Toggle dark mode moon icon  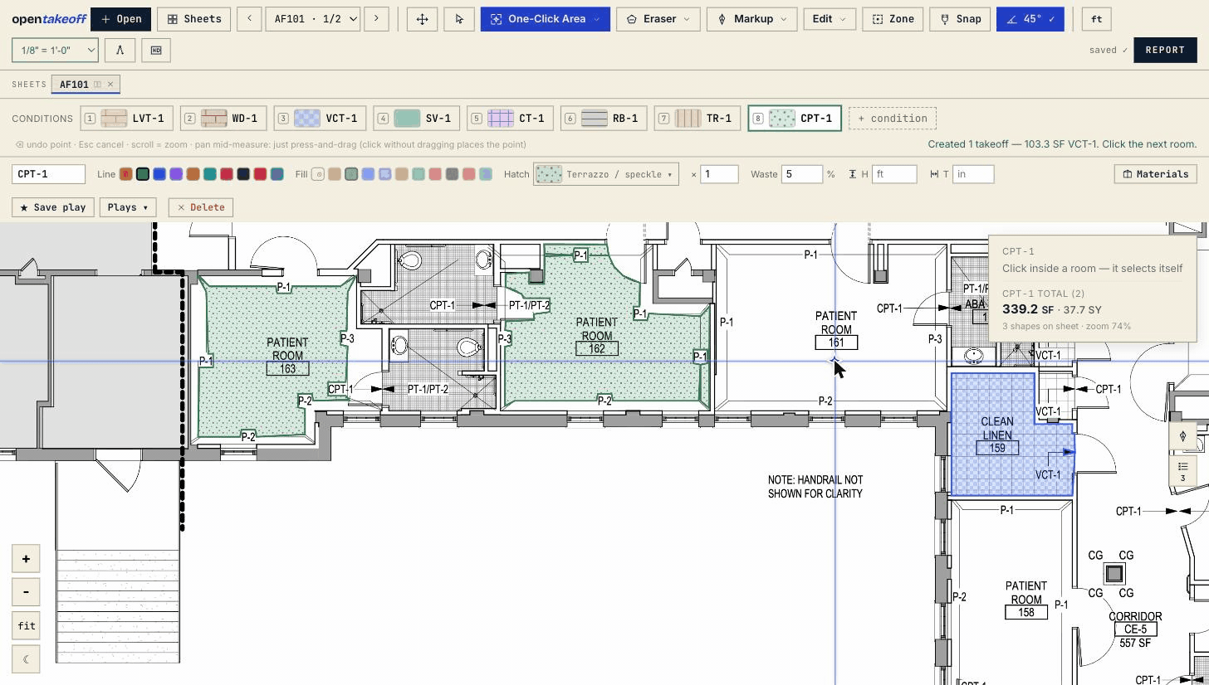click(x=26, y=659)
